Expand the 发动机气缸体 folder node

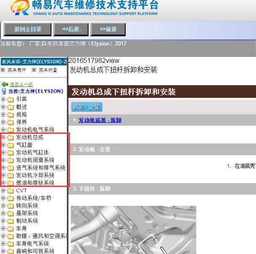coord(3,152)
